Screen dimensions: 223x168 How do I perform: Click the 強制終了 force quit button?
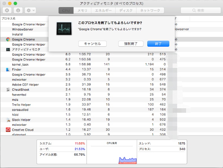point(131,44)
